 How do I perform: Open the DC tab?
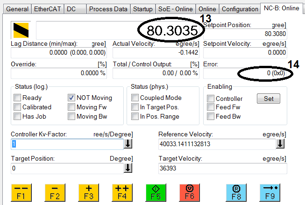(75, 9)
